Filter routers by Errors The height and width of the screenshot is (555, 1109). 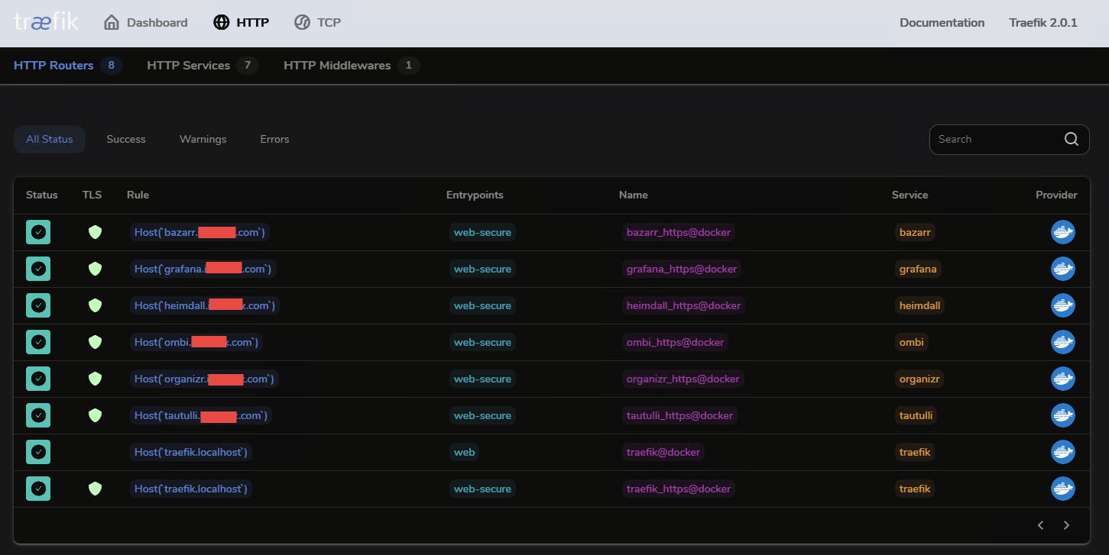[274, 139]
